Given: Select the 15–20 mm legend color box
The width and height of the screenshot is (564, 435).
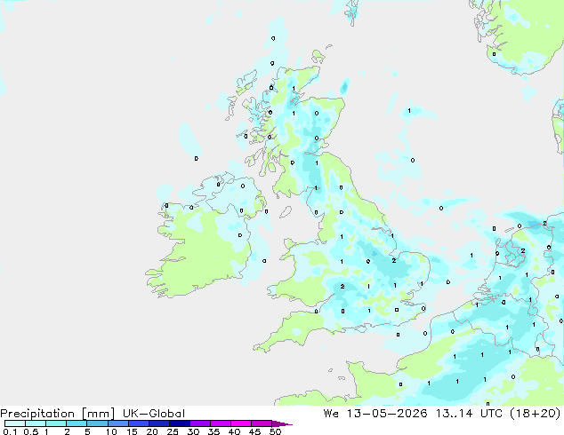Looking at the screenshot, I should pyautogui.click(x=138, y=423).
